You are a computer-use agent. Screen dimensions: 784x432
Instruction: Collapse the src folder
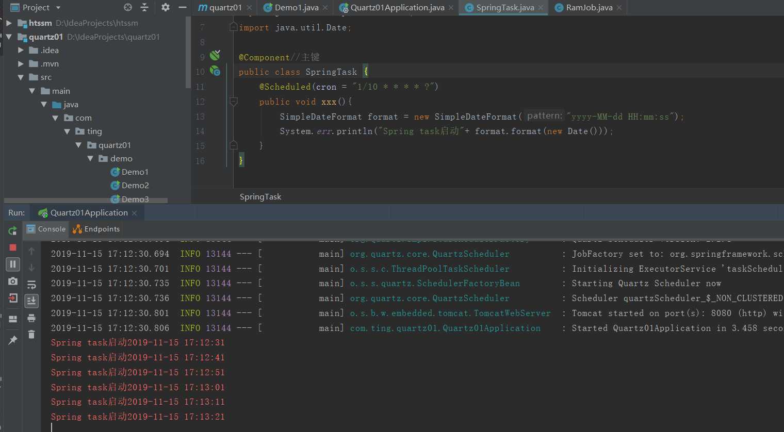pyautogui.click(x=21, y=77)
